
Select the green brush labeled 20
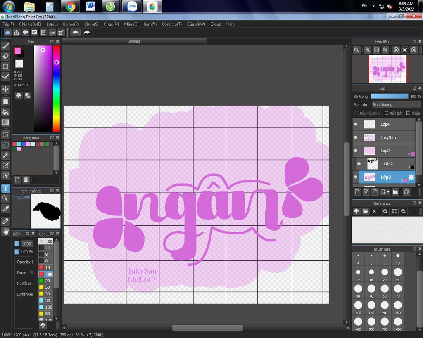point(45,281)
